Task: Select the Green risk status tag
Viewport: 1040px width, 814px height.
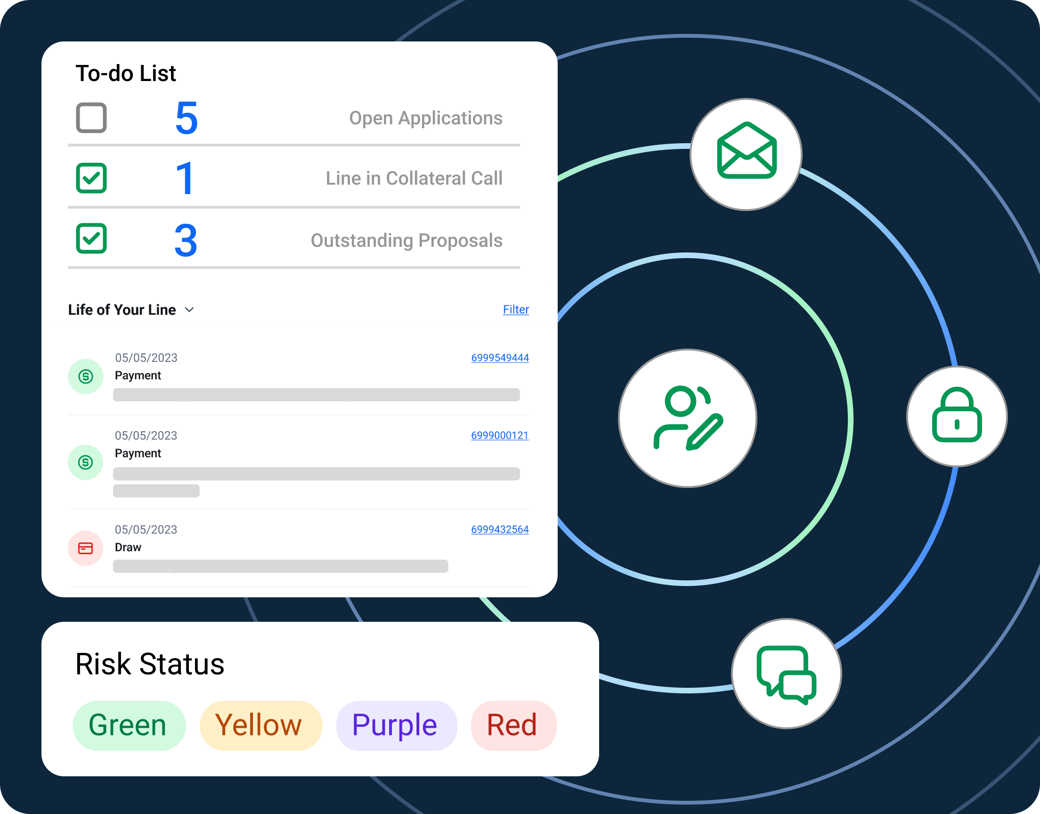Action: pyautogui.click(x=129, y=725)
